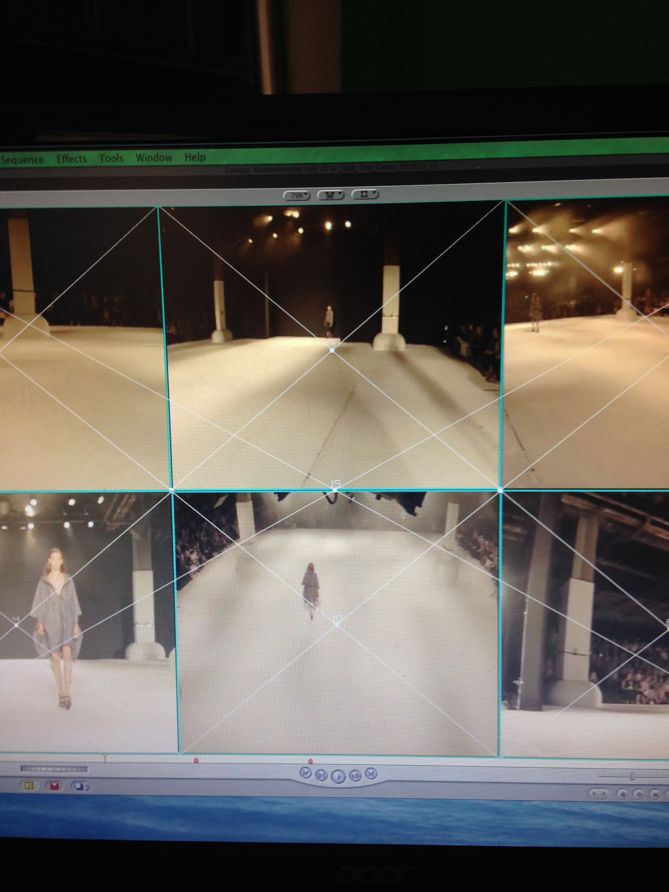Open the 79% zoom level dropdown

(297, 195)
